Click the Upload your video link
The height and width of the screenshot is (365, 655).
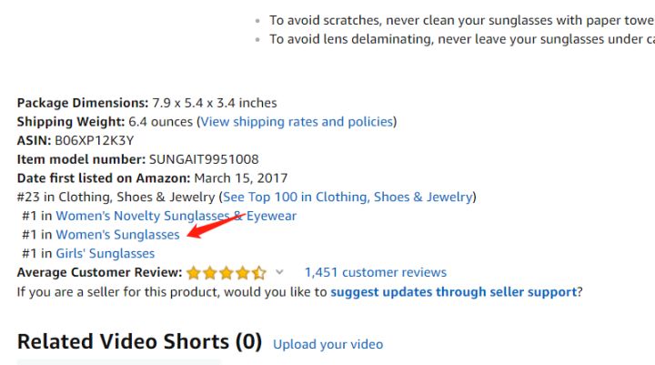pyautogui.click(x=327, y=344)
